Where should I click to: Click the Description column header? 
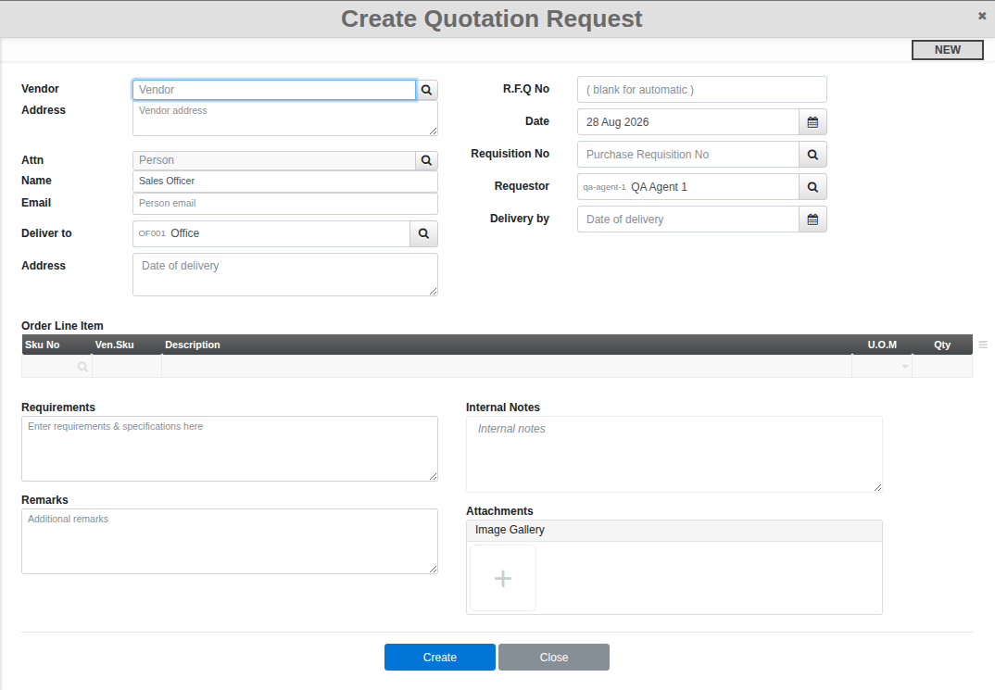pyautogui.click(x=507, y=345)
